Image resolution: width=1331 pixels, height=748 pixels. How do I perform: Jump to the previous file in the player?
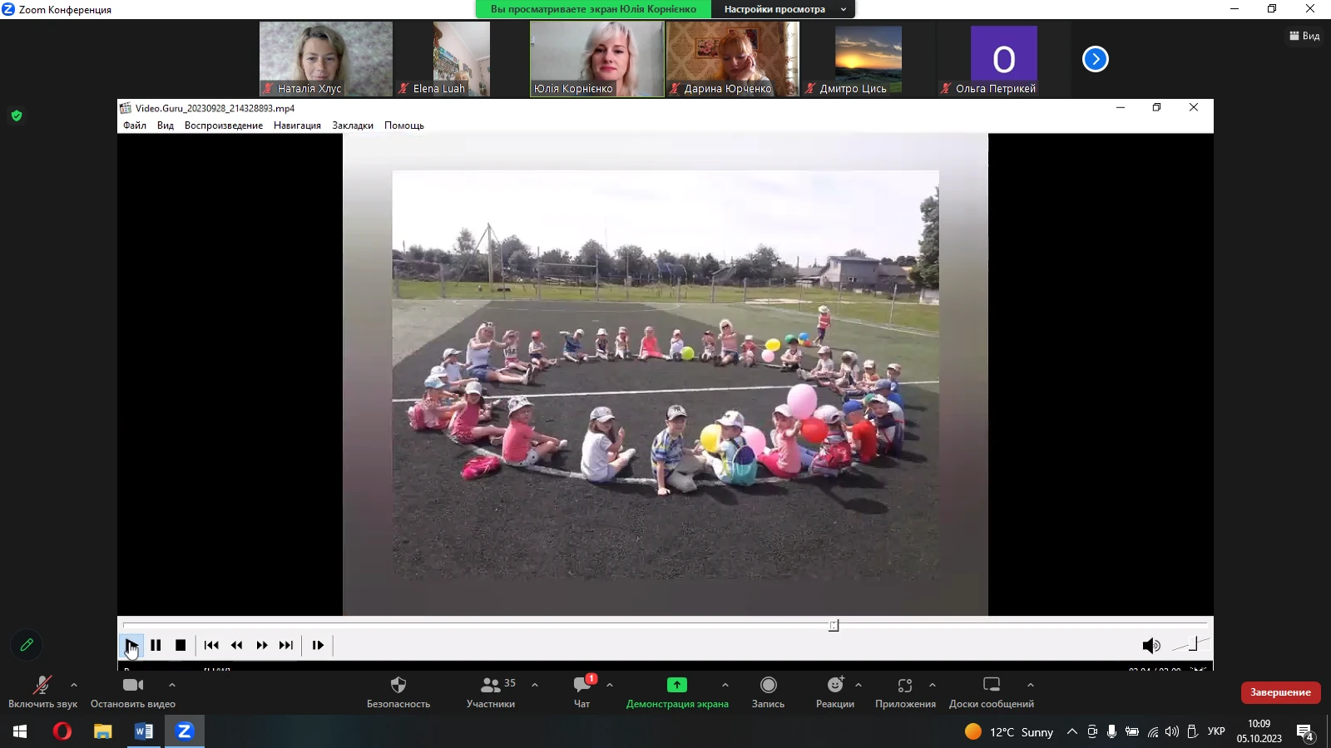211,645
